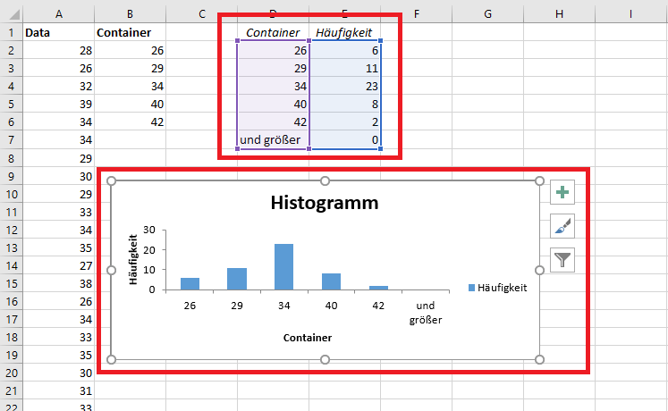Select frequency cell with value 11
This screenshot has height=411, width=668.
coord(344,69)
